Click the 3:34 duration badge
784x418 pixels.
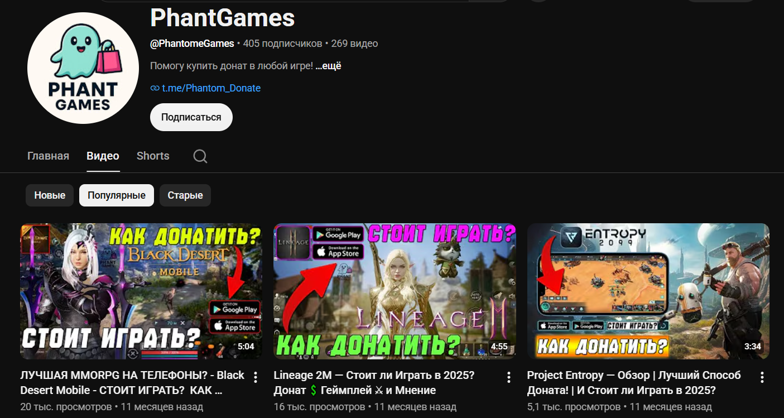pyautogui.click(x=752, y=347)
